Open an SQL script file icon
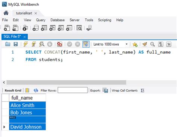This screenshot has height=137, width=177. tap(15, 28)
